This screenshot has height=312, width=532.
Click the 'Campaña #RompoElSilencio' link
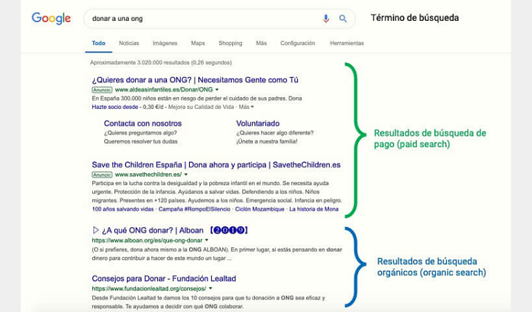pos(195,209)
